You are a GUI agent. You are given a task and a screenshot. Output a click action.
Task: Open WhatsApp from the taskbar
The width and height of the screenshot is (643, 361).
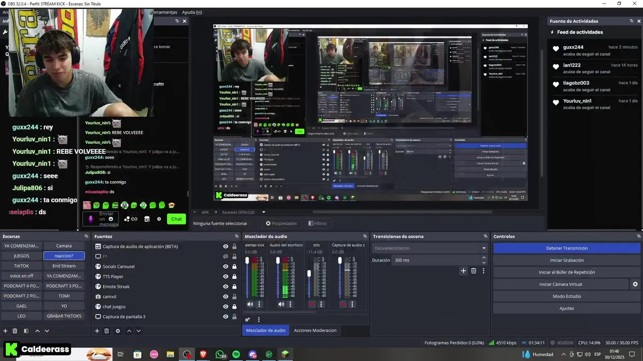[x=220, y=354]
